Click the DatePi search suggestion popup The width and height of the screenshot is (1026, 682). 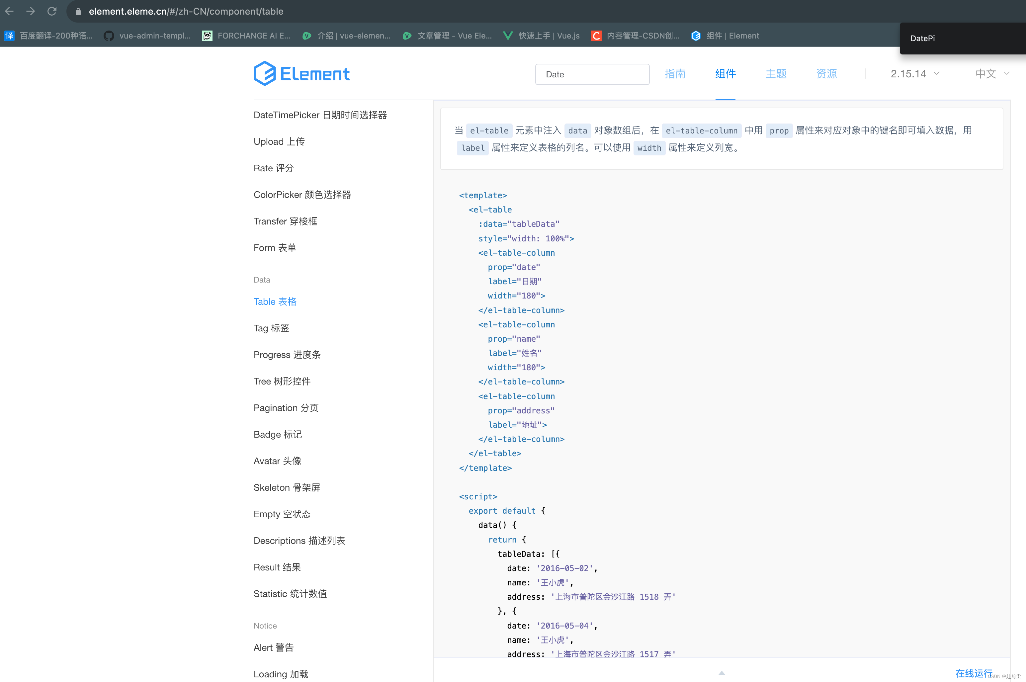pyautogui.click(x=963, y=38)
